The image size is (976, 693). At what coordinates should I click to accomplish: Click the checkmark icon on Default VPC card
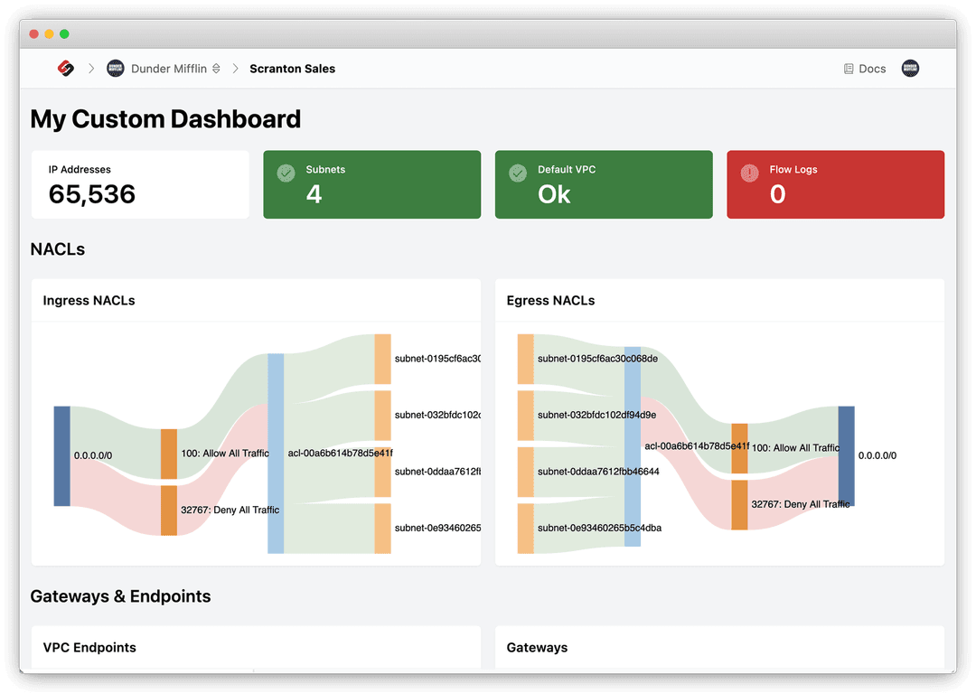pyautogui.click(x=518, y=173)
